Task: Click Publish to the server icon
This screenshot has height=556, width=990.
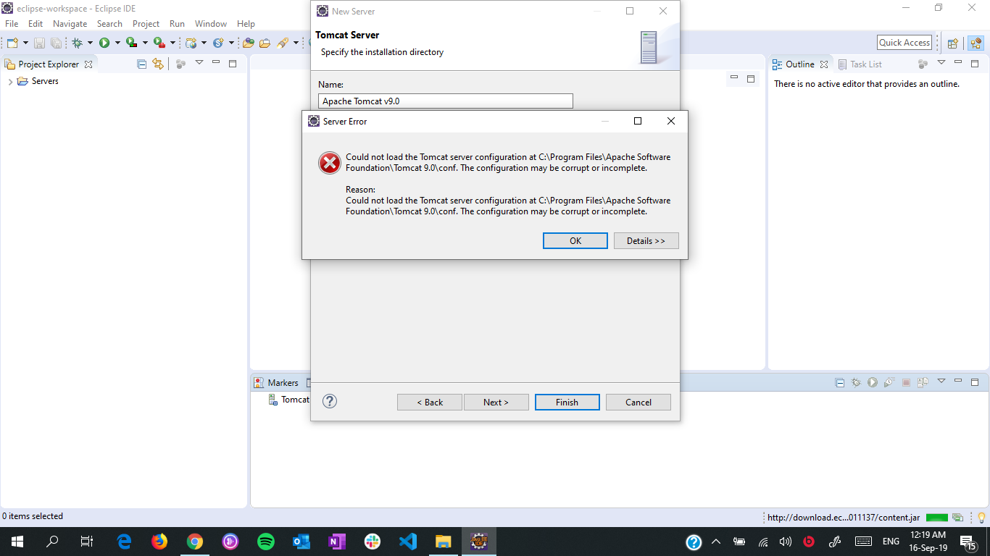Action: pyautogui.click(x=923, y=382)
